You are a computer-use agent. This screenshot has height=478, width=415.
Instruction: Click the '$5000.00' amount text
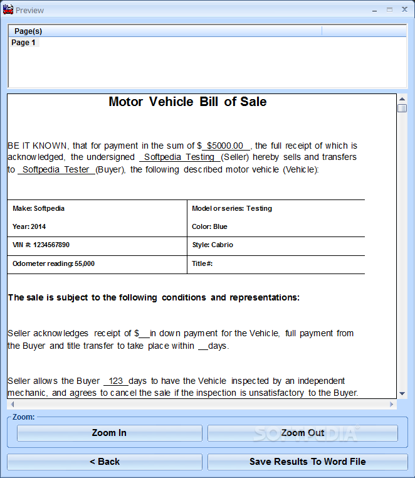[225, 146]
